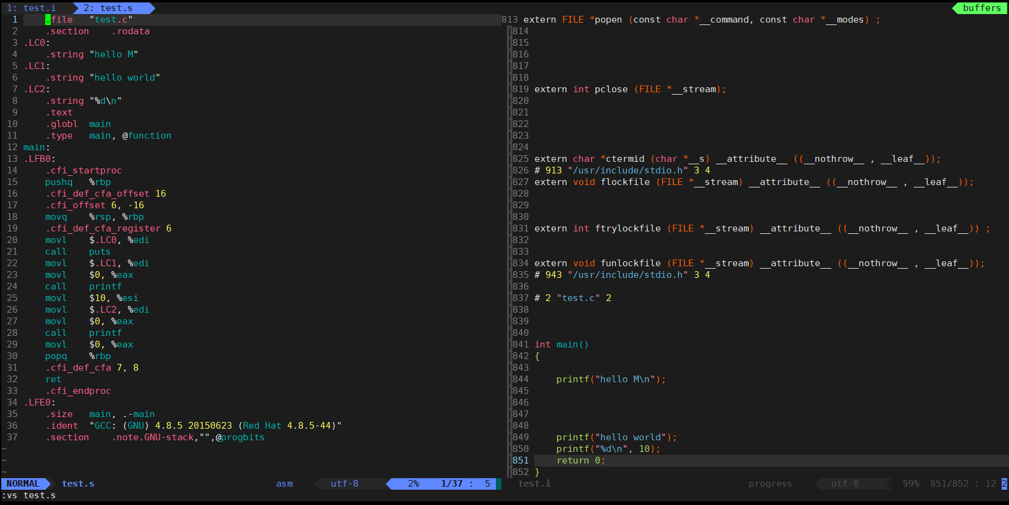
Task: Switch to the test.i buffer tab
Action: (x=31, y=8)
